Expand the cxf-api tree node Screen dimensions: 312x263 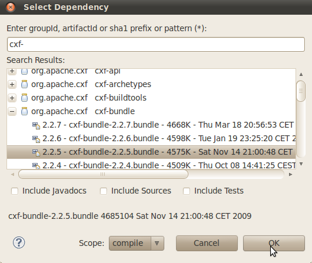(x=12, y=71)
